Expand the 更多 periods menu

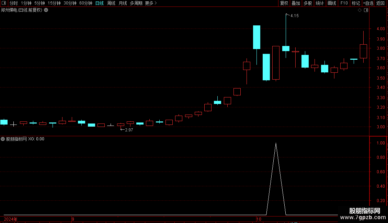click(151, 3)
